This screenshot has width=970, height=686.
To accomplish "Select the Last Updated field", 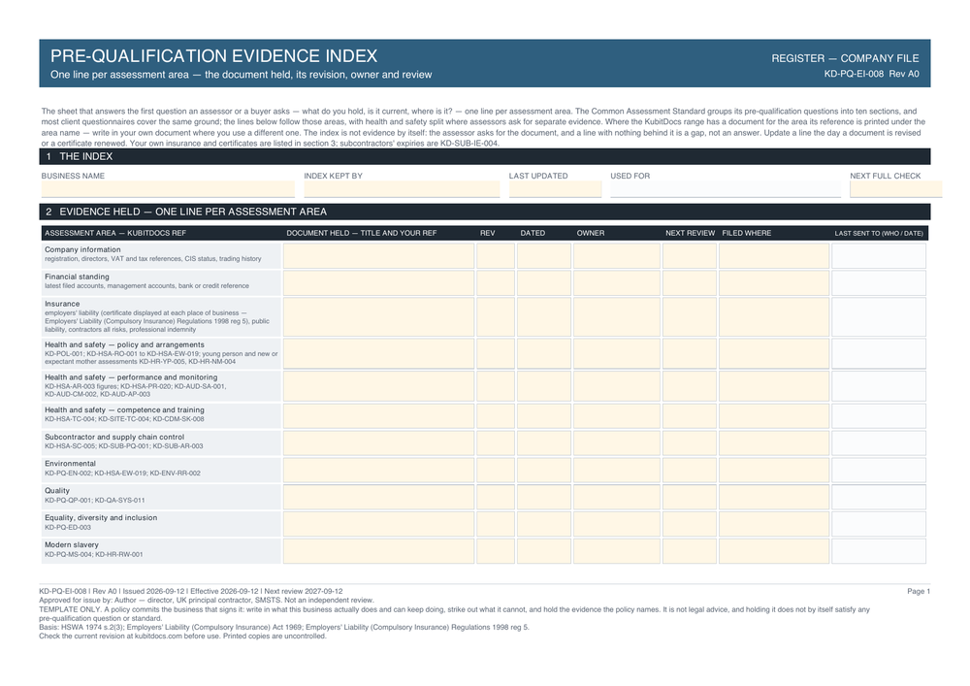I will [555, 189].
